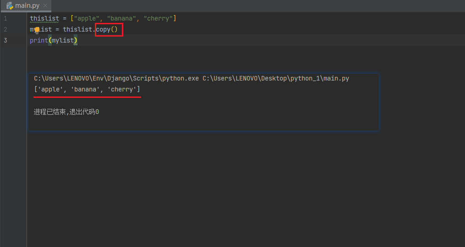Click the 进程已结束,退出代码0 message
The height and width of the screenshot is (247, 465).
tap(66, 112)
